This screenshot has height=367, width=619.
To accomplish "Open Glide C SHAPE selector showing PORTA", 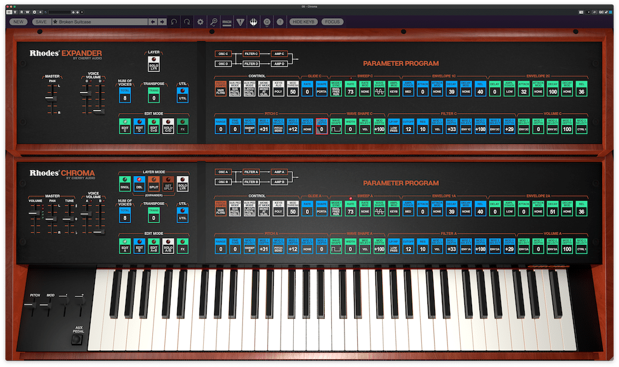I will pos(322,89).
